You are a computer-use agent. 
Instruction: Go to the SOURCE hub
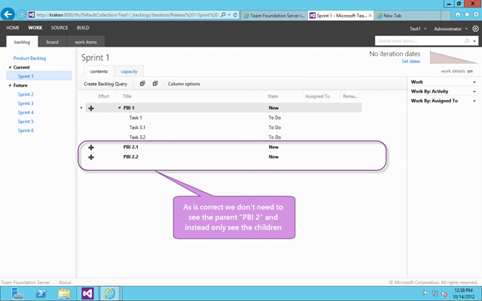(59, 28)
